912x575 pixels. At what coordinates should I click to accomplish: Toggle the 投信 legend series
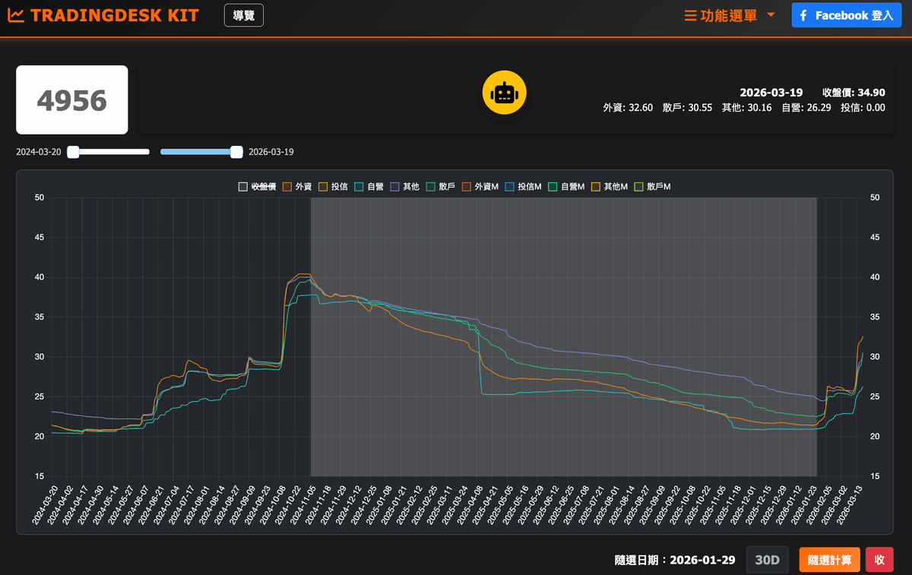[x=334, y=186]
